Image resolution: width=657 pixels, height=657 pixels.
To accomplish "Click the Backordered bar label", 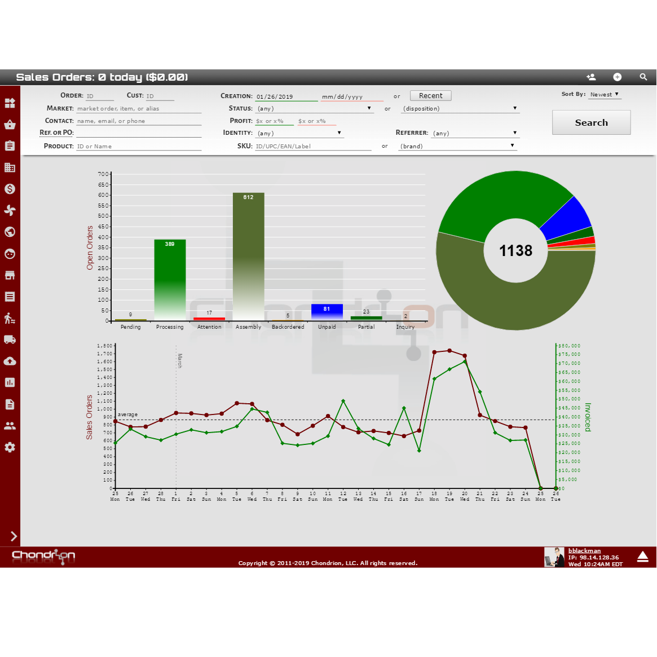I will point(288,327).
